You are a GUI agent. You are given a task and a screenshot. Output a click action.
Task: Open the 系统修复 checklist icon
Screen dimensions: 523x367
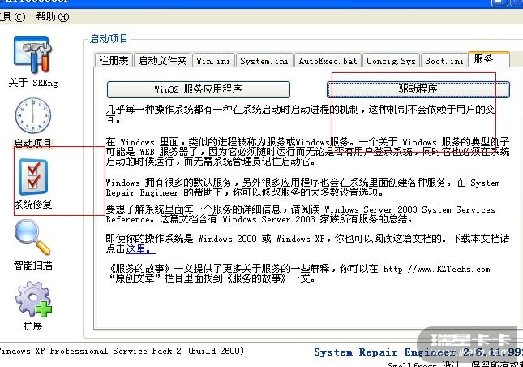coord(33,177)
